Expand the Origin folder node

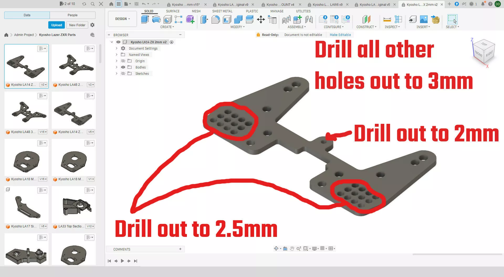coord(117,61)
